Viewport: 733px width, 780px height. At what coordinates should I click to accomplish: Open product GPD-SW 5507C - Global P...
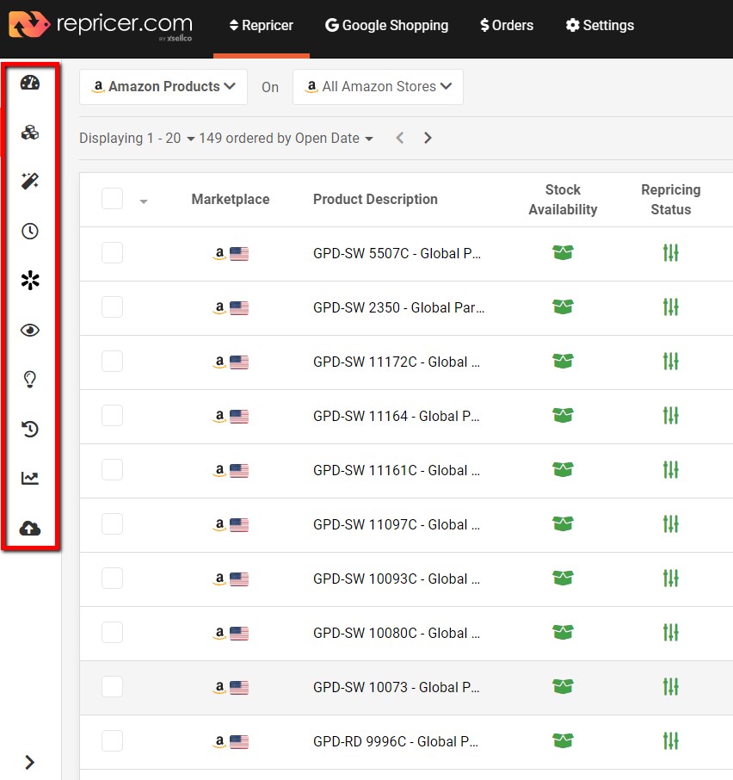397,253
